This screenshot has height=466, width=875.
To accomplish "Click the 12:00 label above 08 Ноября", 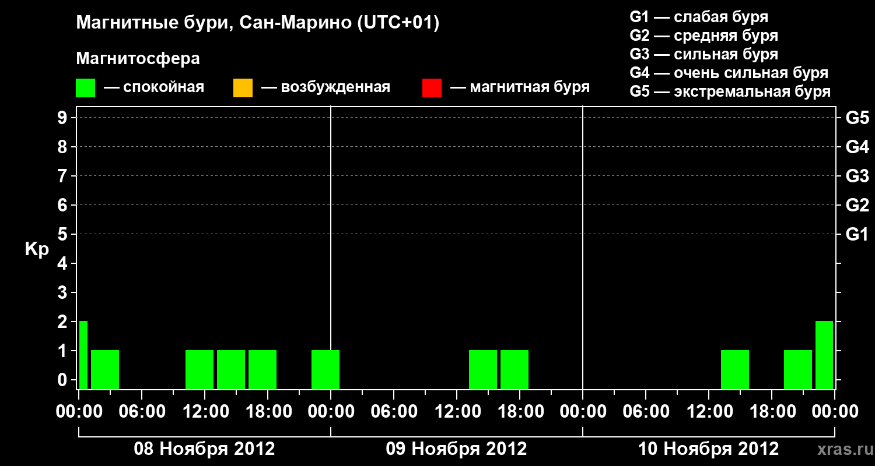I will [205, 412].
